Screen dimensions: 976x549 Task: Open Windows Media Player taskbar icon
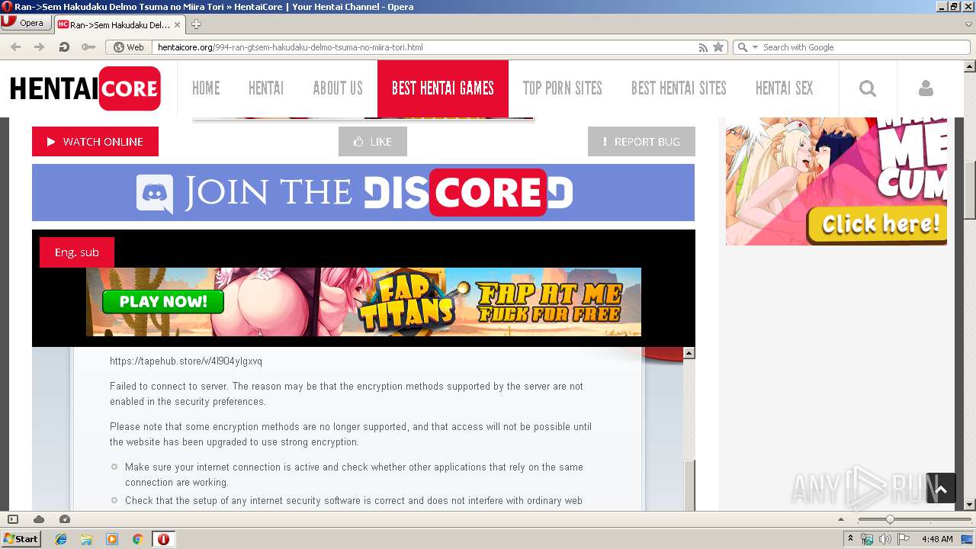click(112, 539)
